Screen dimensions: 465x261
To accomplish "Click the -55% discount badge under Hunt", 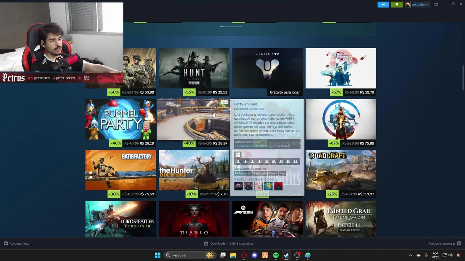I will [x=189, y=92].
